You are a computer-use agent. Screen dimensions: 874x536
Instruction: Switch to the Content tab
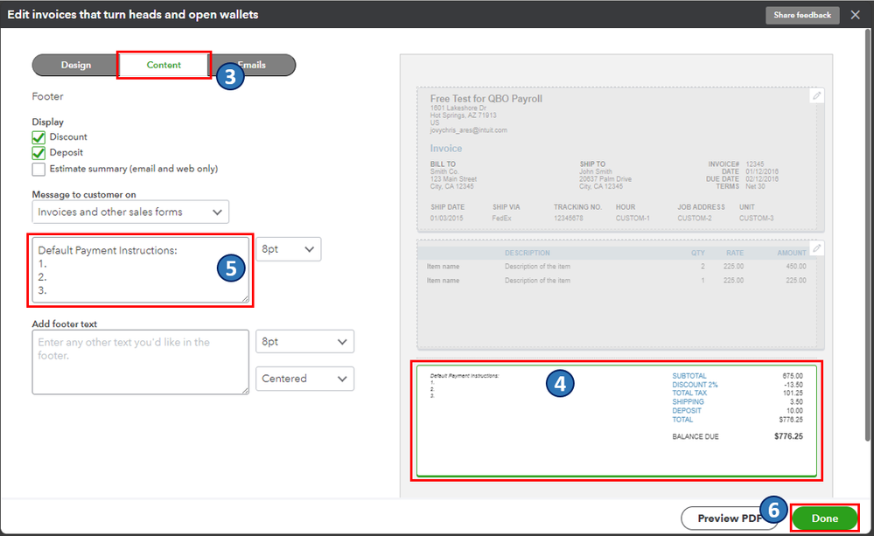click(x=164, y=65)
